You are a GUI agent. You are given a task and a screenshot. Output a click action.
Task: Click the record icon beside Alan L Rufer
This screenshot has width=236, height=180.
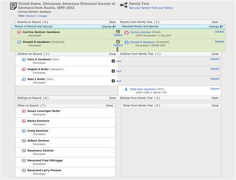click(x=24, y=79)
